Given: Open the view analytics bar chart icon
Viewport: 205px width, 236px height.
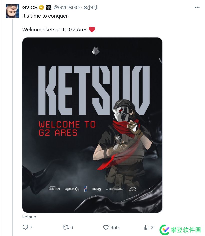Looking at the screenshot, I should click(146, 227).
